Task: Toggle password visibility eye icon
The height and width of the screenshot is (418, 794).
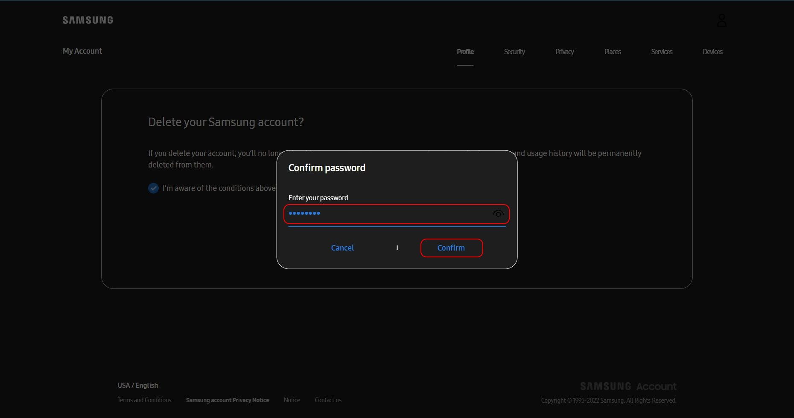Action: [498, 214]
